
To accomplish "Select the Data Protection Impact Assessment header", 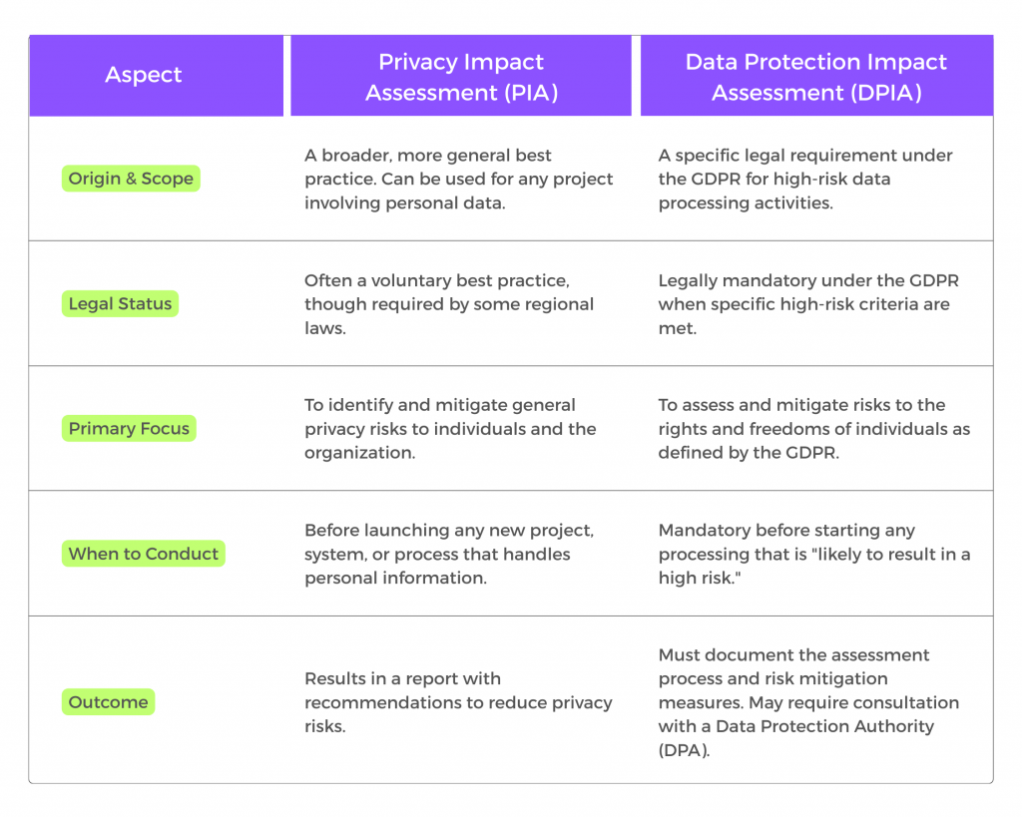I will (816, 77).
